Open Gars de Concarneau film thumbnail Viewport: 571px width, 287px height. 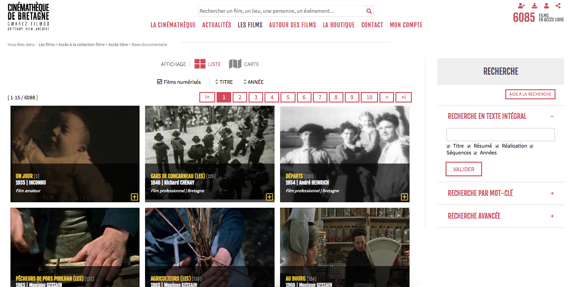[x=210, y=154]
